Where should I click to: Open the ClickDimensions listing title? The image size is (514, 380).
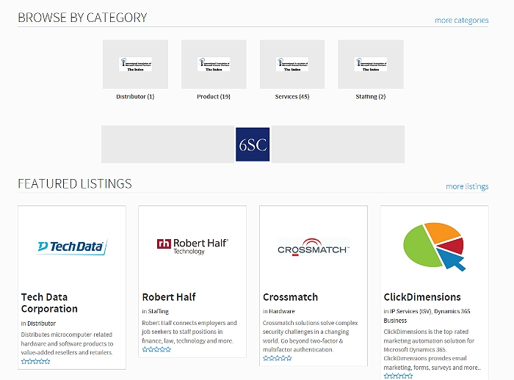[x=422, y=297]
